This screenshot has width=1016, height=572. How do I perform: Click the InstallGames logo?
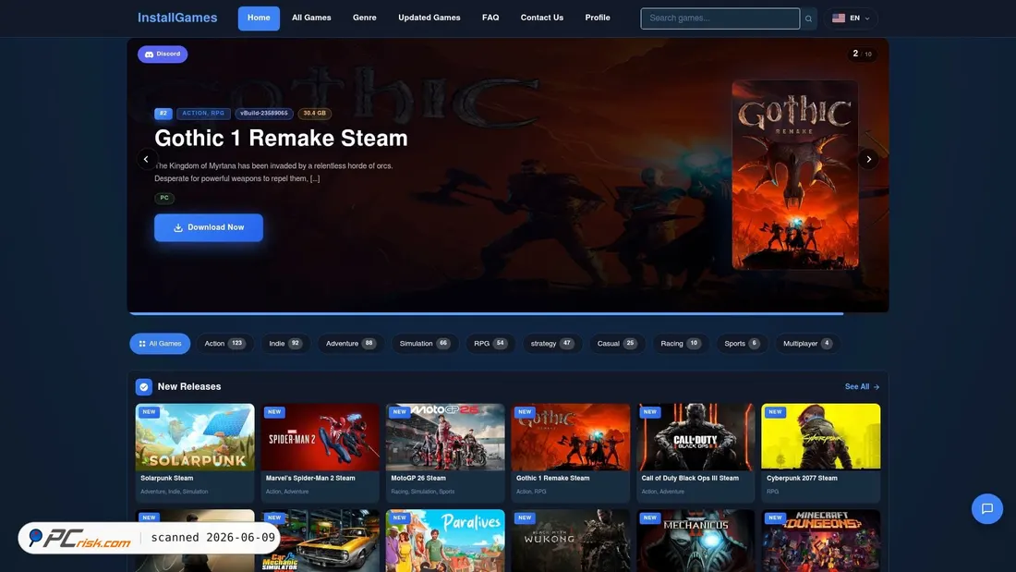tap(177, 18)
